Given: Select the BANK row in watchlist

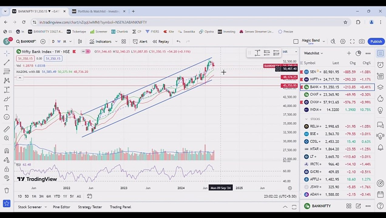Looking at the screenshot, I should click(337, 87).
